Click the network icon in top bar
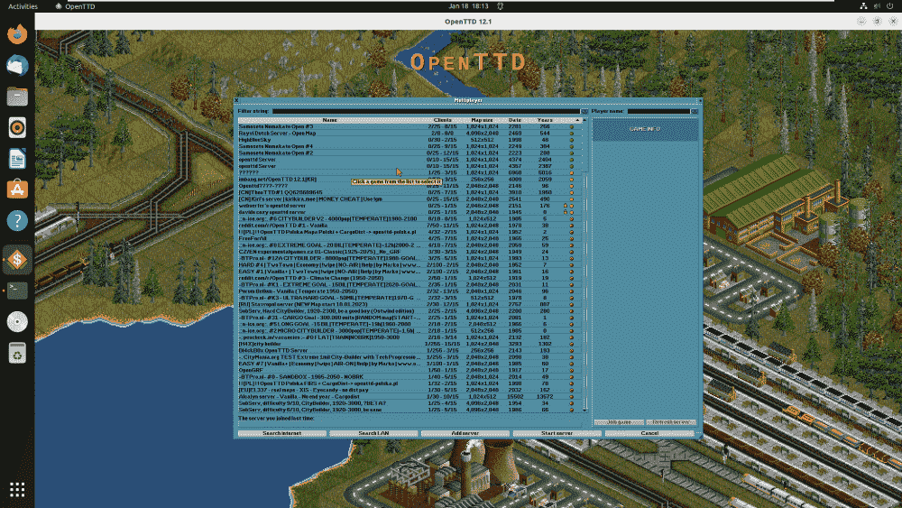The width and height of the screenshot is (902, 508). coord(863,6)
